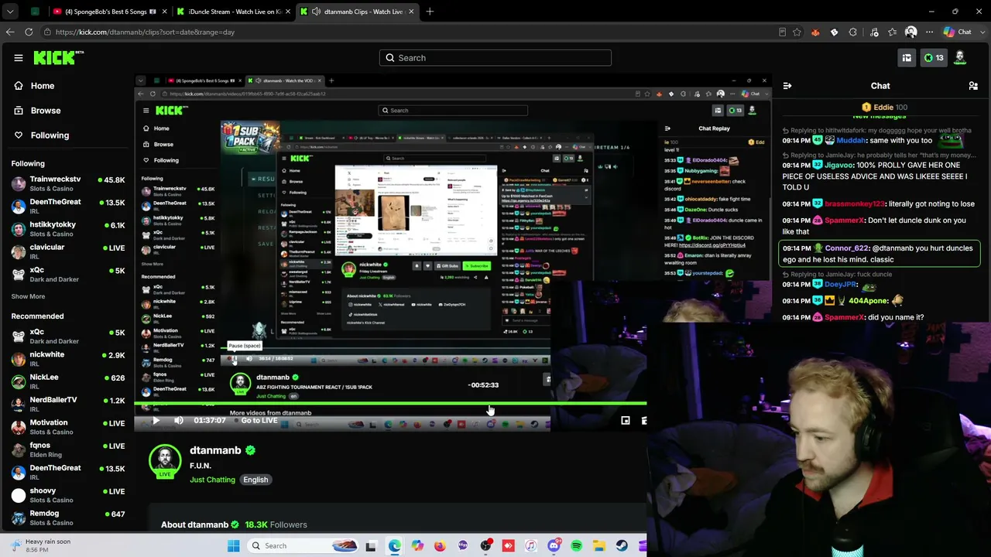
Task: Open Spotify from the taskbar
Action: [x=576, y=546]
